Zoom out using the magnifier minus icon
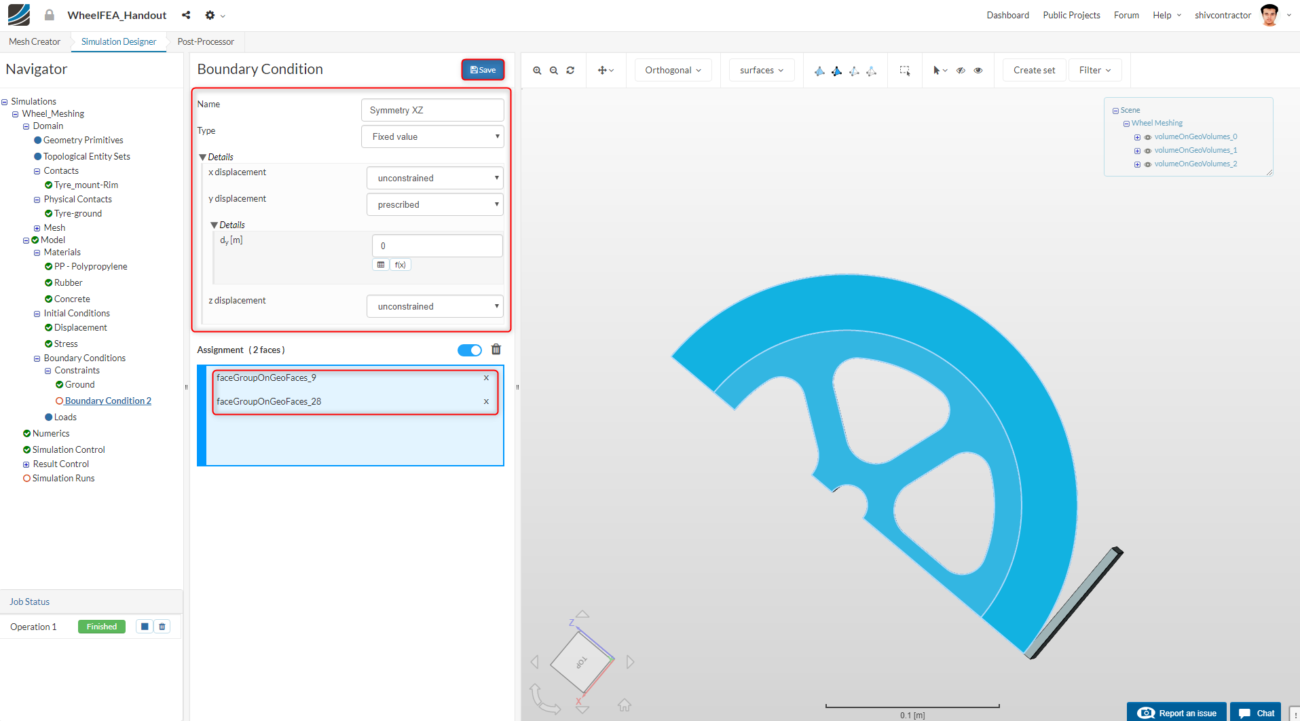 tap(554, 70)
